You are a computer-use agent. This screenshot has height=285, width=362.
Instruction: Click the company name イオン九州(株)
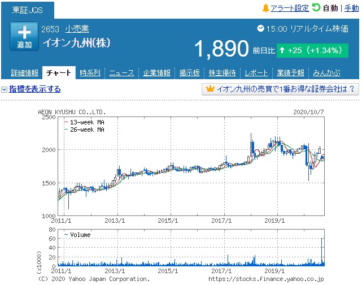[x=76, y=43]
